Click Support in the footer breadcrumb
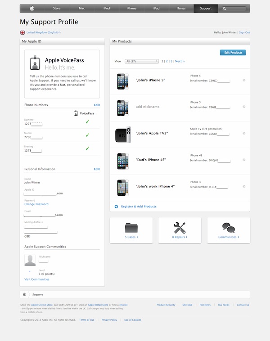The width and height of the screenshot is (270, 341). click(x=38, y=295)
